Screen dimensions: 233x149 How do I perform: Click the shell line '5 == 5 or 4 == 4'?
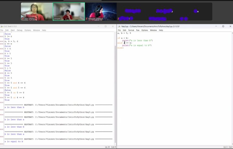[x=14, y=98]
